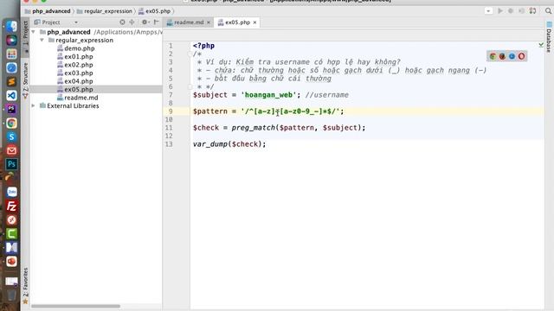
Task: Close the ex05.php editor tab
Action: tap(254, 22)
